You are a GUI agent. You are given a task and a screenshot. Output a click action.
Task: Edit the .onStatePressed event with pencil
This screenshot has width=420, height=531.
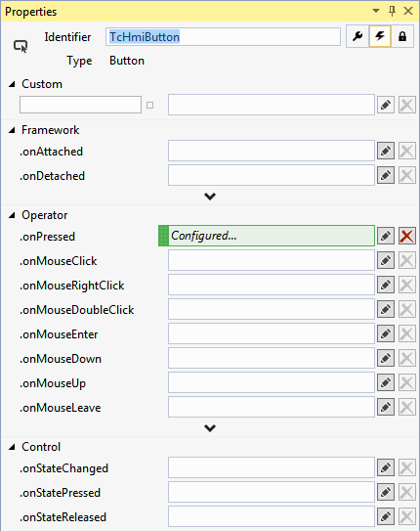(386, 492)
